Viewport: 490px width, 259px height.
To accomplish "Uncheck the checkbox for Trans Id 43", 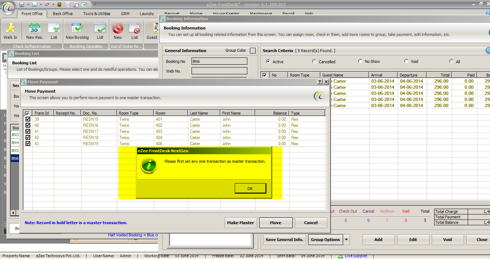I will pyautogui.click(x=28, y=144).
